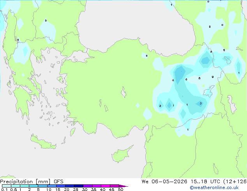Pick the 5–10 mm blue legend swatch
Viewport: 247px width, 191px height.
[42, 186]
